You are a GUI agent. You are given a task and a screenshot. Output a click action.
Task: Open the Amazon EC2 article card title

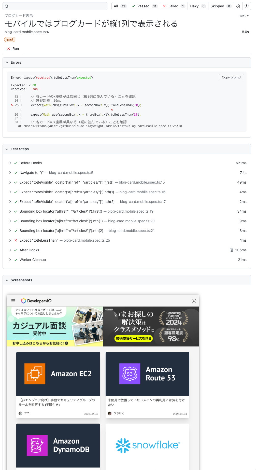(x=57, y=402)
